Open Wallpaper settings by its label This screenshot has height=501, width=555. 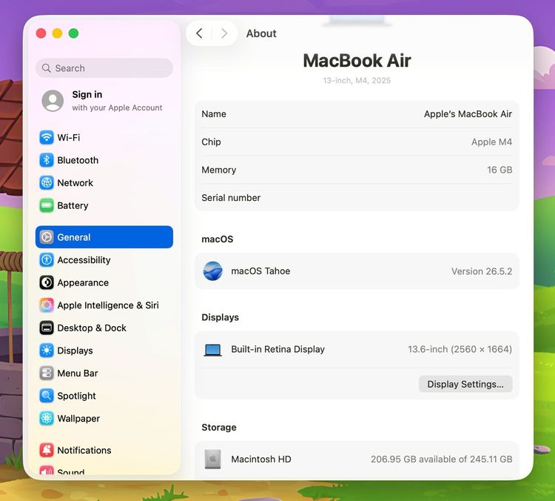tap(78, 419)
